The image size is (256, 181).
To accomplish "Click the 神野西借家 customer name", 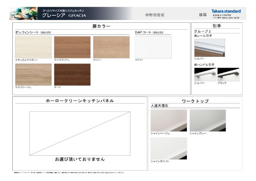I will [x=155, y=15].
